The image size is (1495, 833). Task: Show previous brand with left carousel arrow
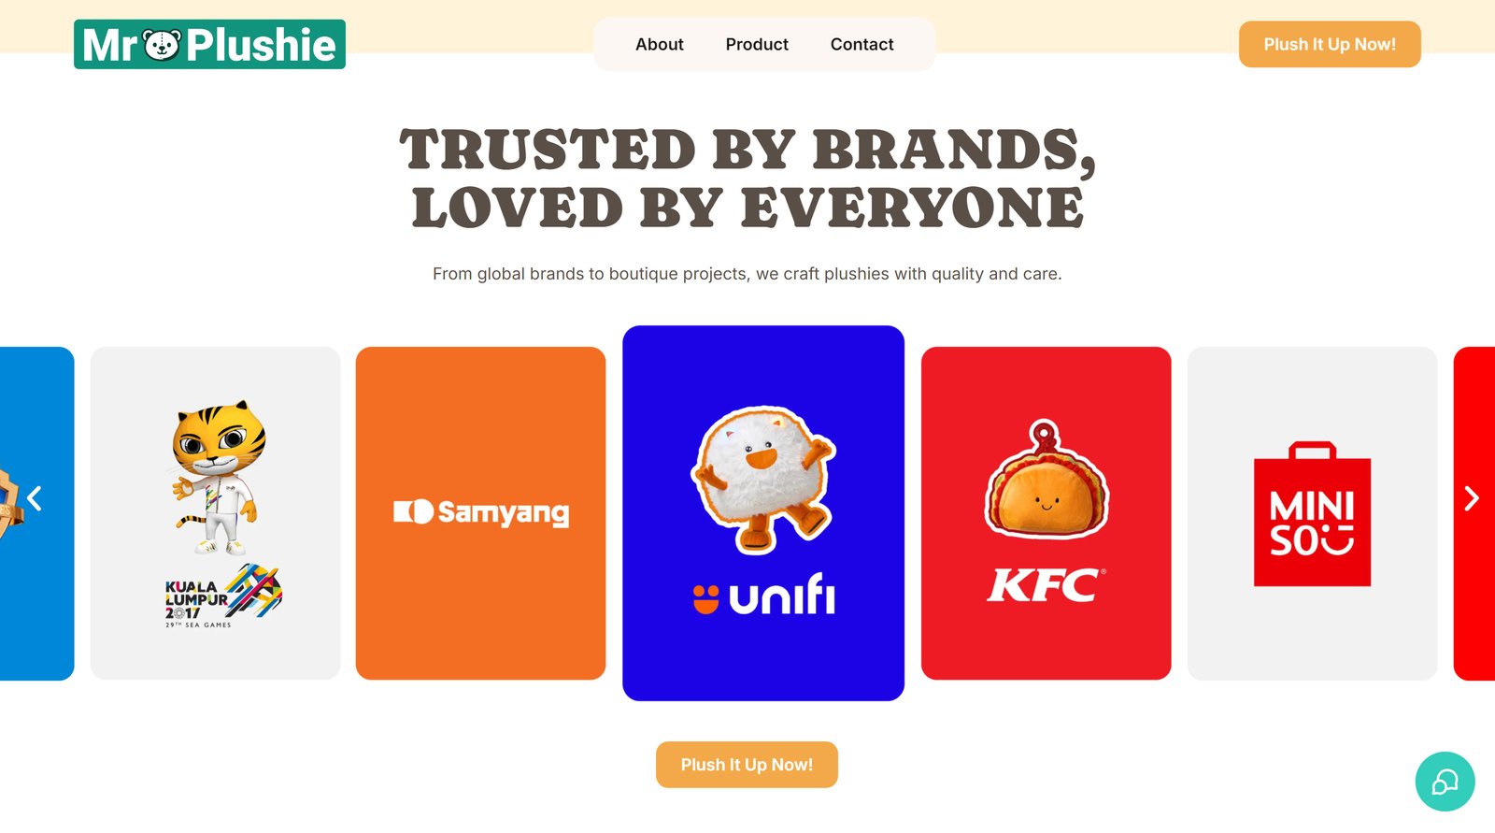coord(35,498)
